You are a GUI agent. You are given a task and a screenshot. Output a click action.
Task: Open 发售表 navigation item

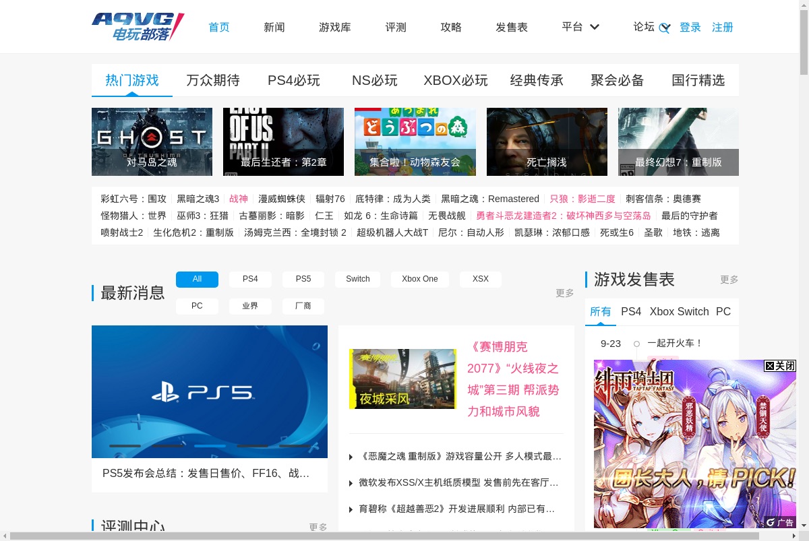click(512, 27)
